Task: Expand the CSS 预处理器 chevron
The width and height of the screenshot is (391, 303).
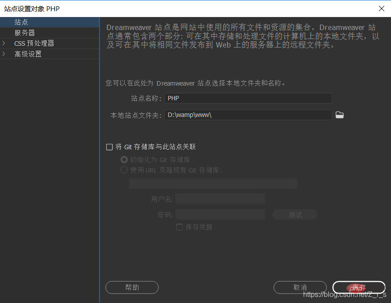Action: click(x=4, y=43)
